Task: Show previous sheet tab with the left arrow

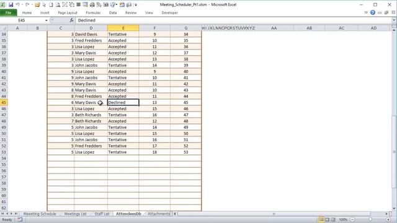Action: (x=7, y=214)
